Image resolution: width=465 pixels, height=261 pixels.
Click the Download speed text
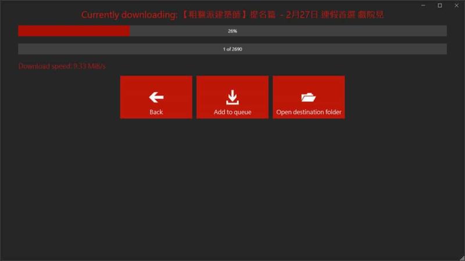tap(62, 66)
